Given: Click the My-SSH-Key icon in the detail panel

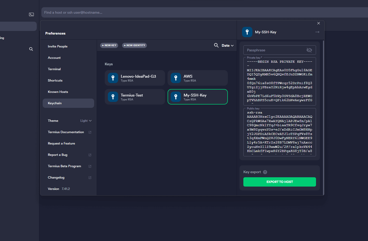Looking at the screenshot, I should pos(247,32).
